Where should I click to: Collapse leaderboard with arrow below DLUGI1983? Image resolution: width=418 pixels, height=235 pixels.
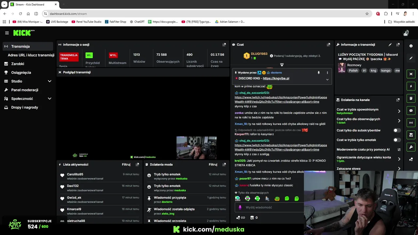[282, 65]
